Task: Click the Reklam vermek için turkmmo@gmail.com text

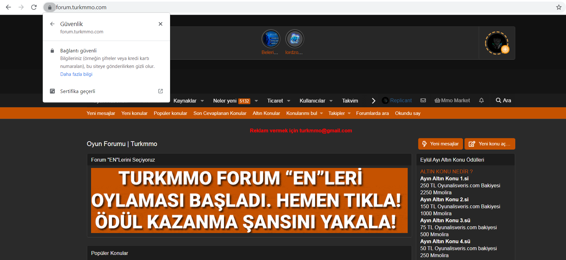Action: tap(301, 130)
